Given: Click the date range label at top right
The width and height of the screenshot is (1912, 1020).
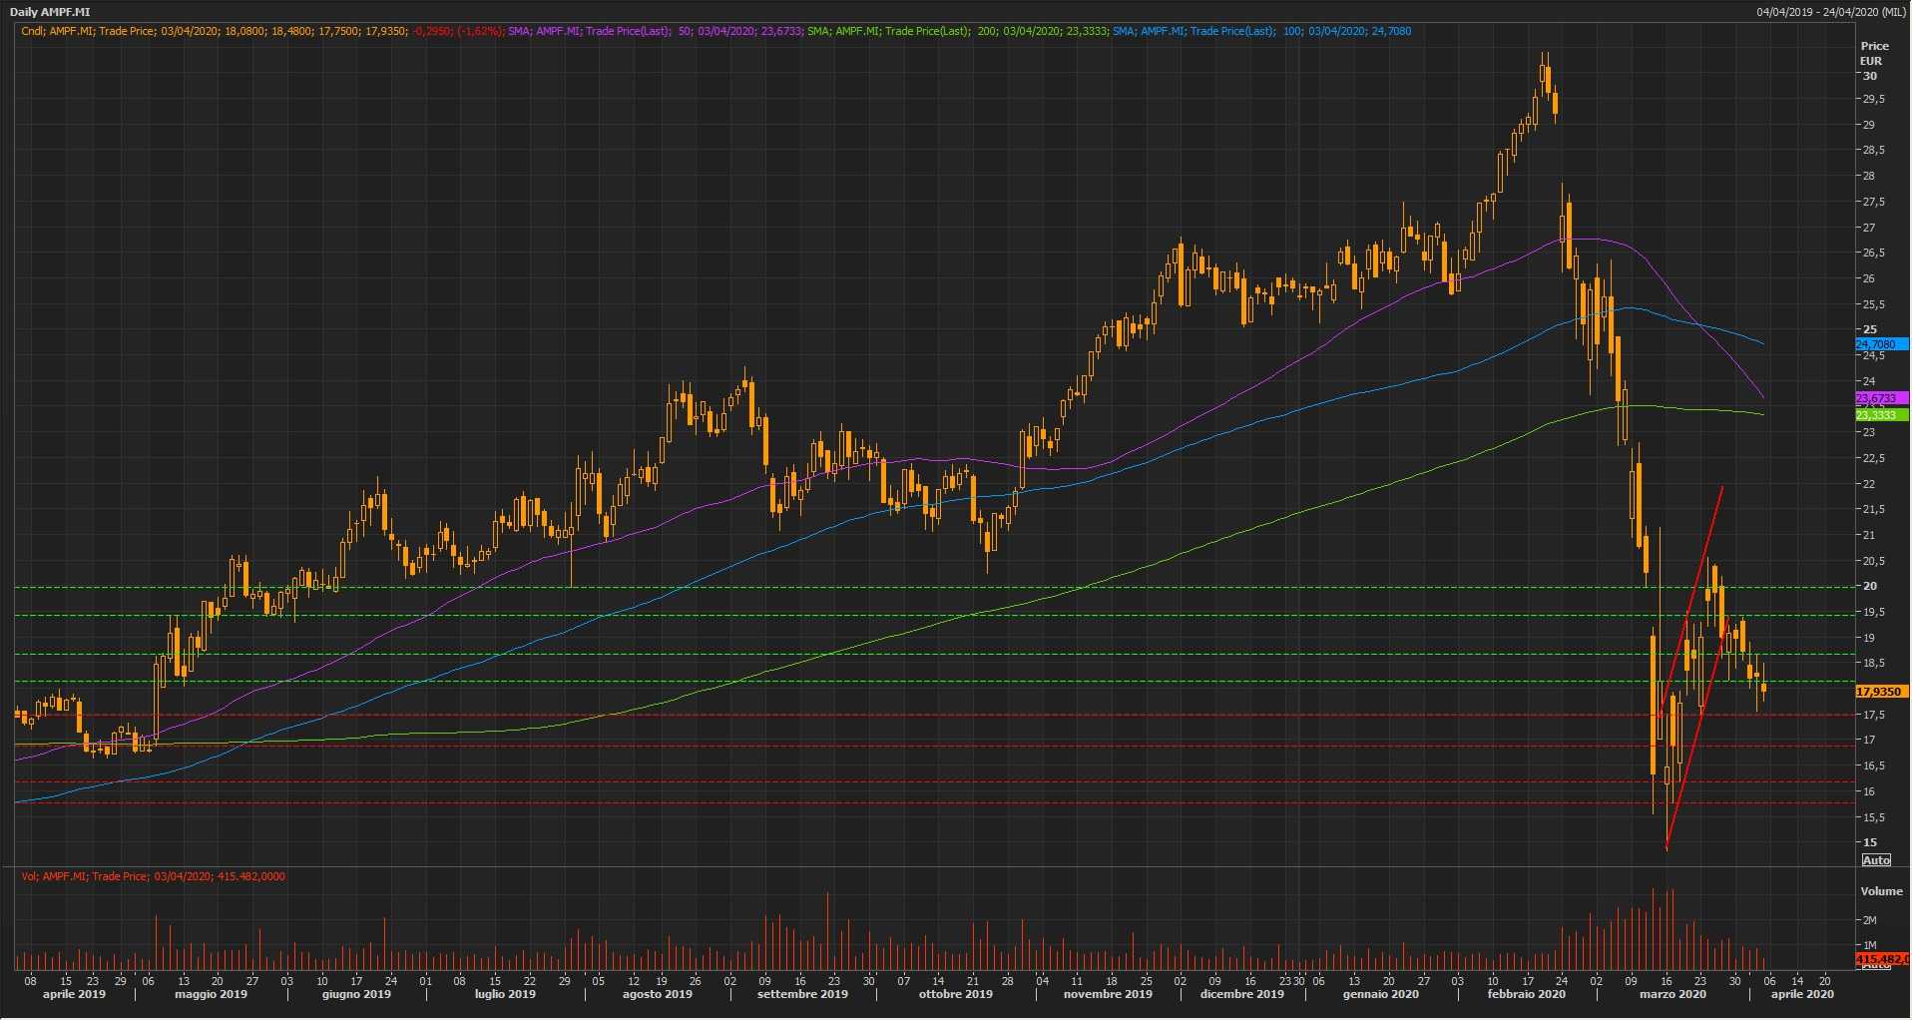Looking at the screenshot, I should (x=1831, y=12).
